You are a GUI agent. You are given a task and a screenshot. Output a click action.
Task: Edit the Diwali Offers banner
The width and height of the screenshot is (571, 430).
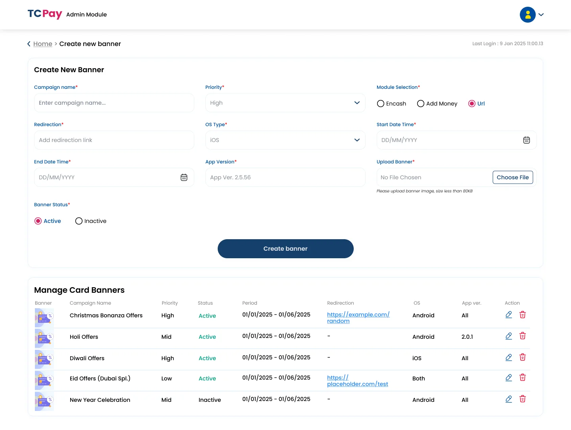click(x=509, y=357)
